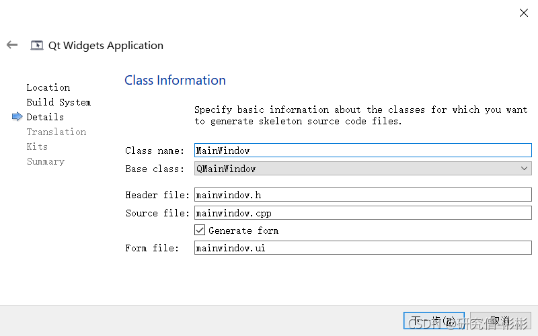Click the Qt Widgets Application title text
The width and height of the screenshot is (538, 336).
(x=106, y=46)
